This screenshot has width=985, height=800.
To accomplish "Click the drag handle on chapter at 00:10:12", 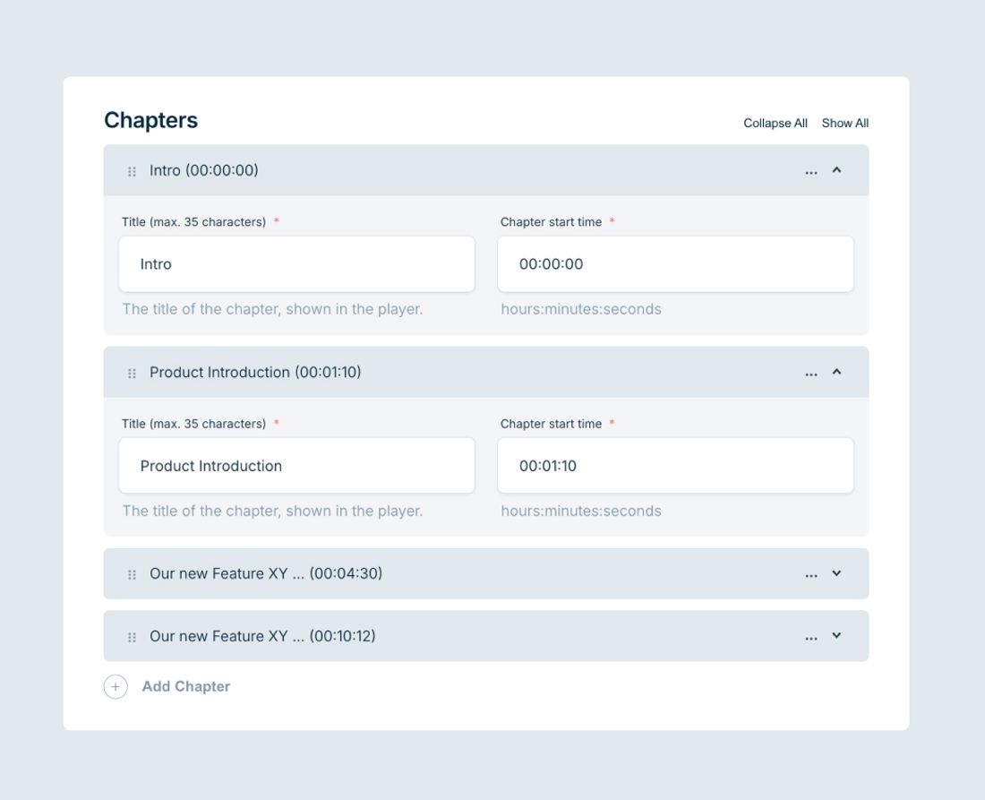I will pos(131,636).
